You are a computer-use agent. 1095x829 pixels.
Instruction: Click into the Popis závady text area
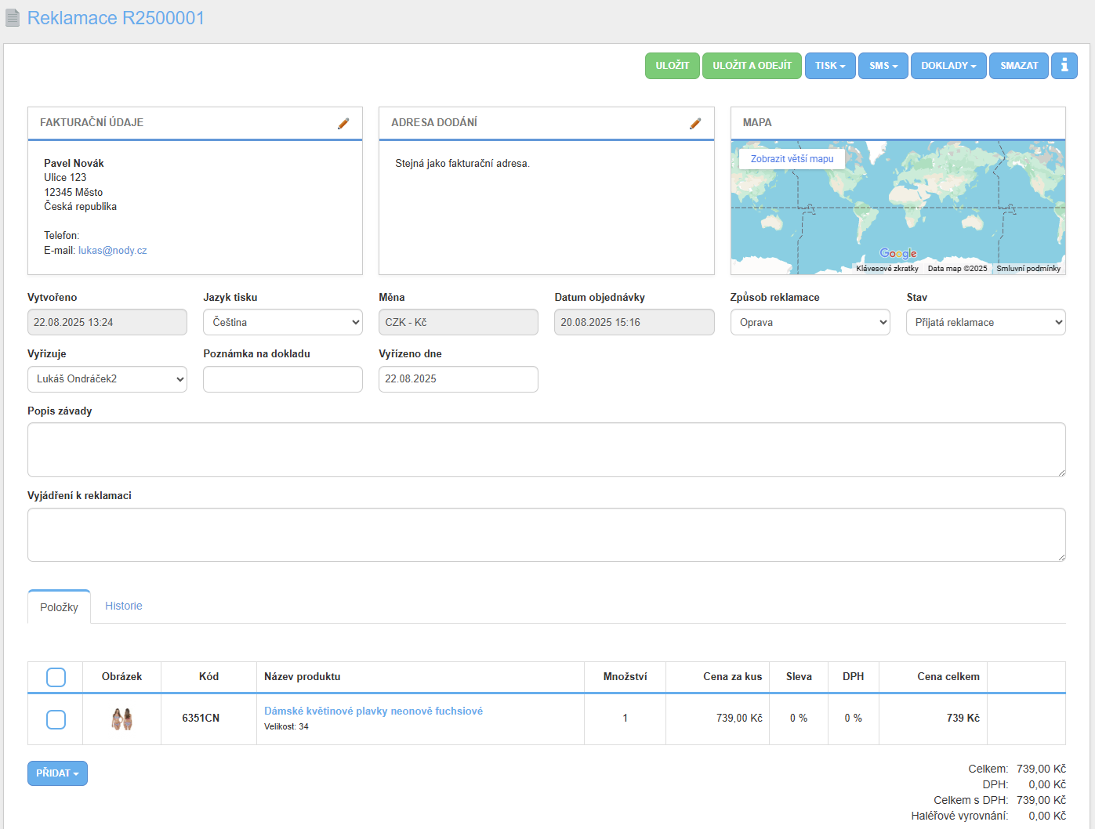point(546,450)
